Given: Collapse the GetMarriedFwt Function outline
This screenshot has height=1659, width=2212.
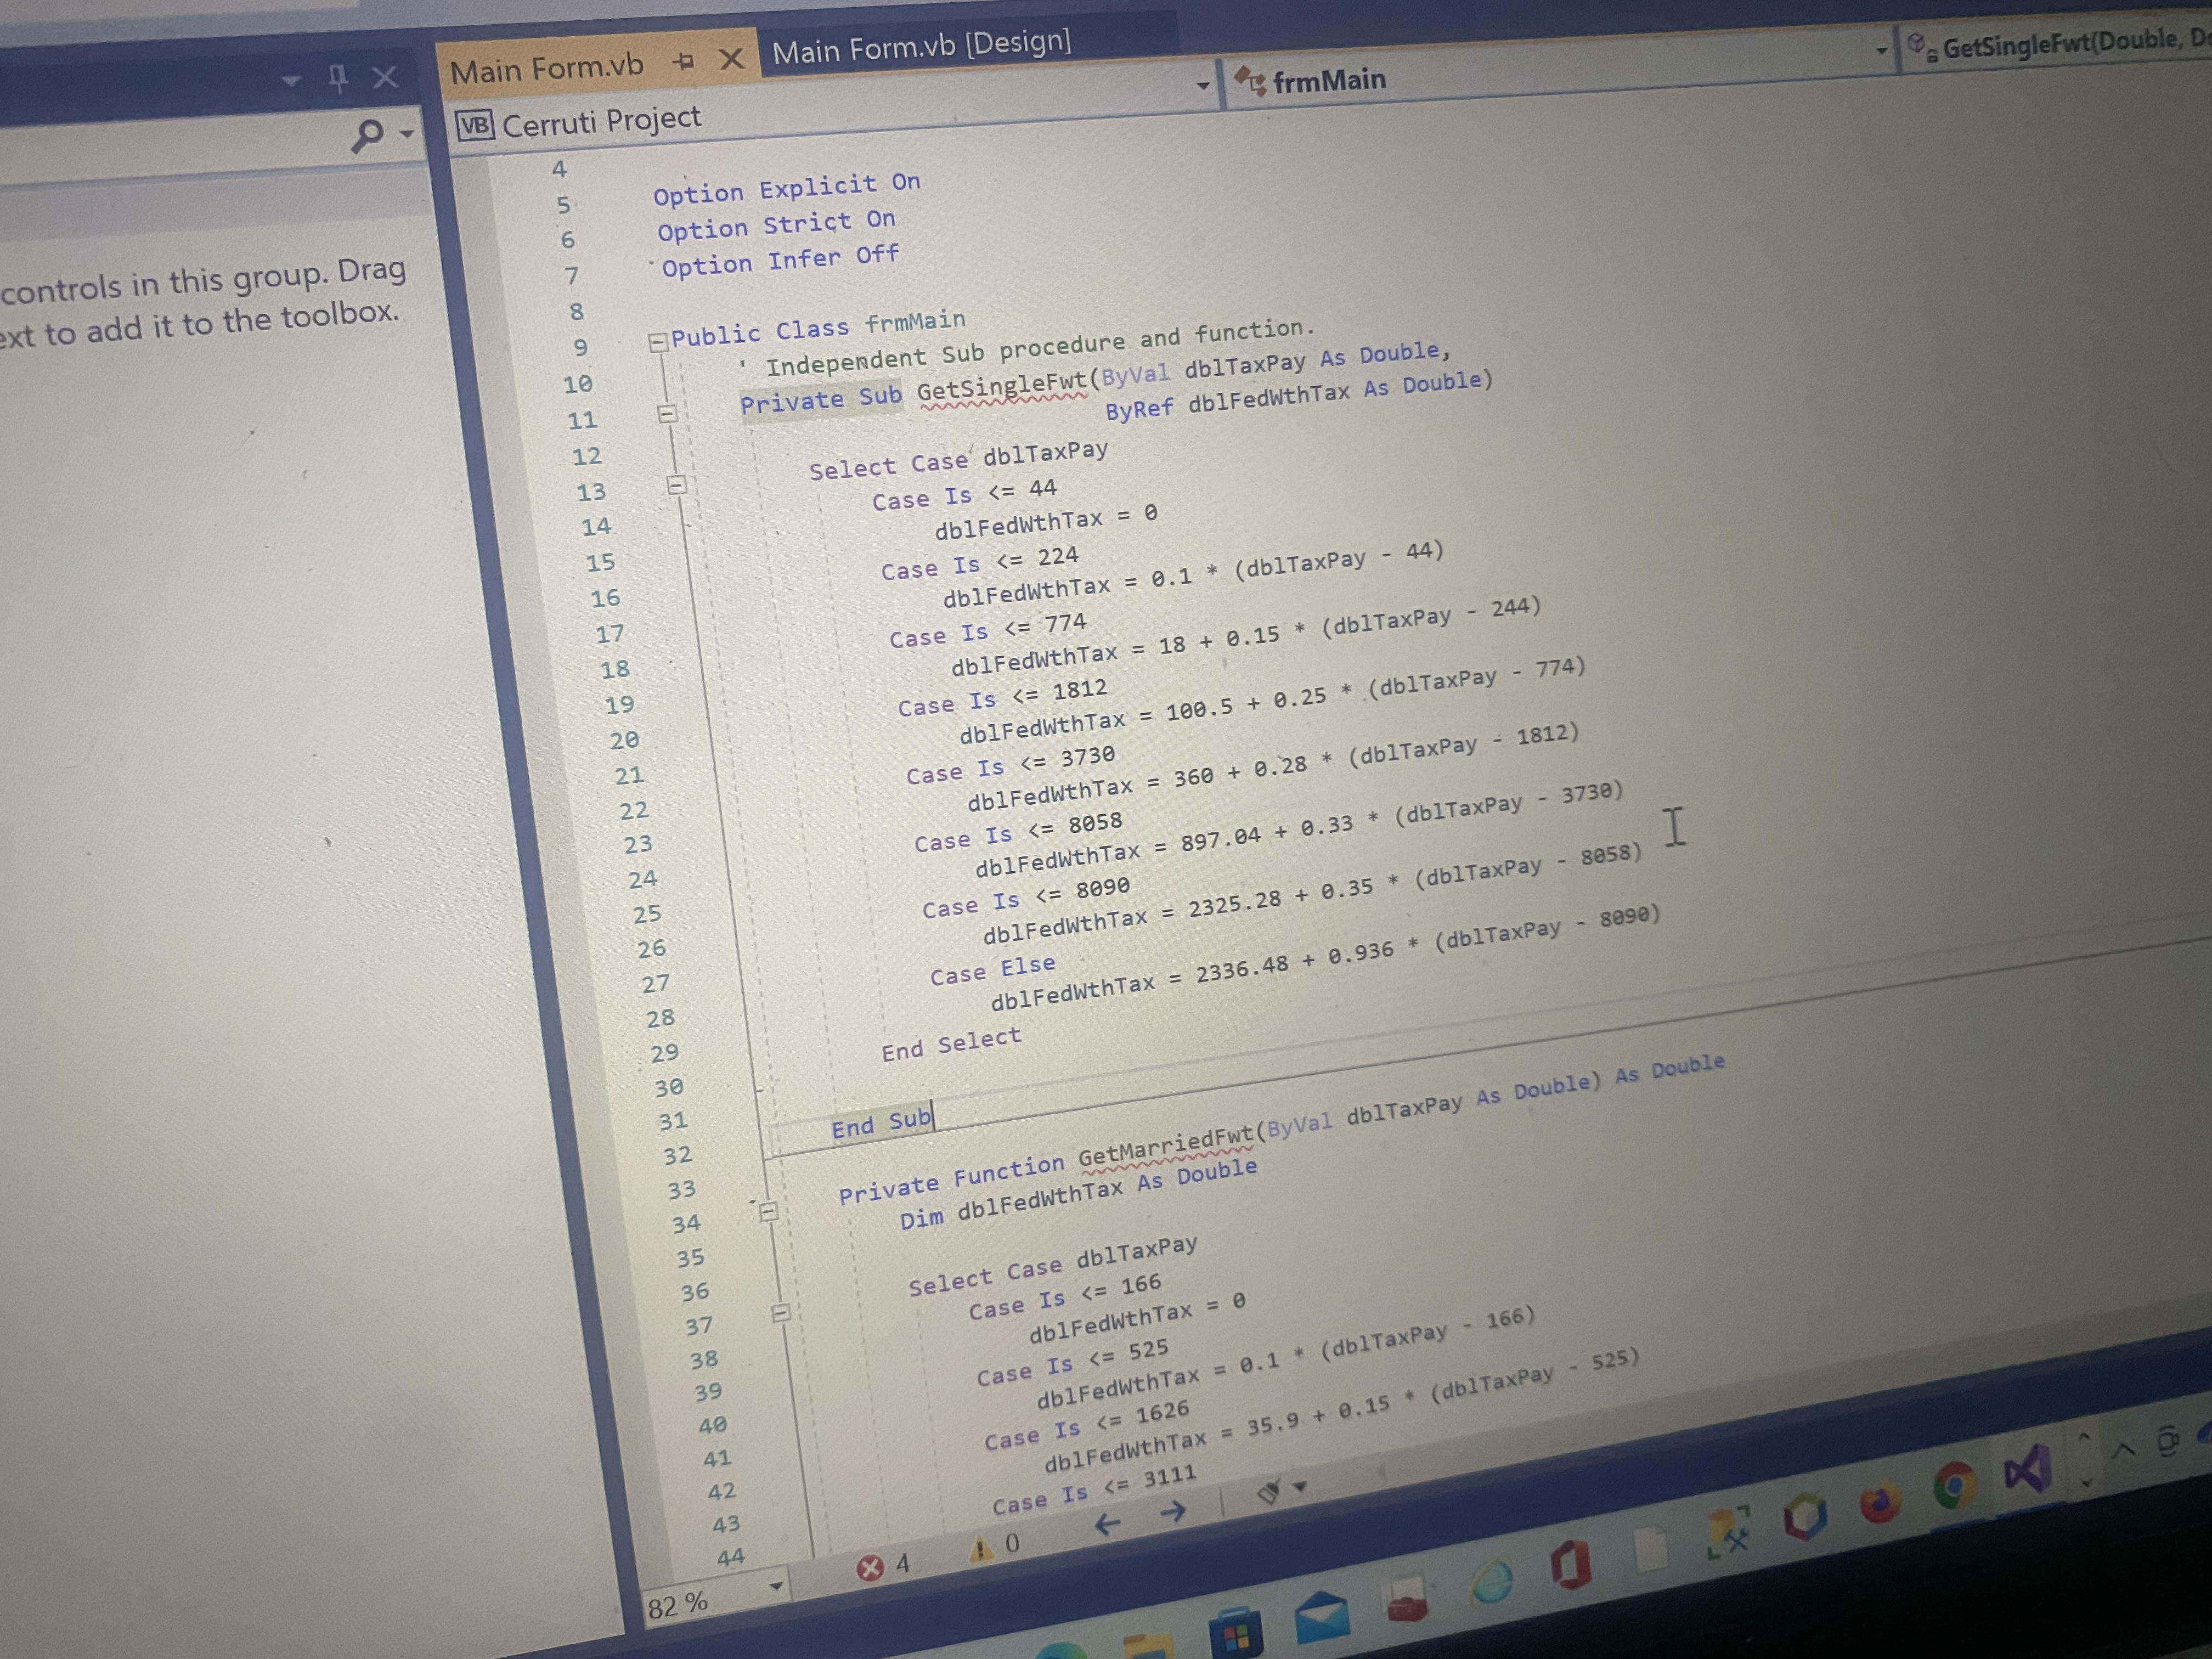Looking at the screenshot, I should click(x=768, y=1211).
